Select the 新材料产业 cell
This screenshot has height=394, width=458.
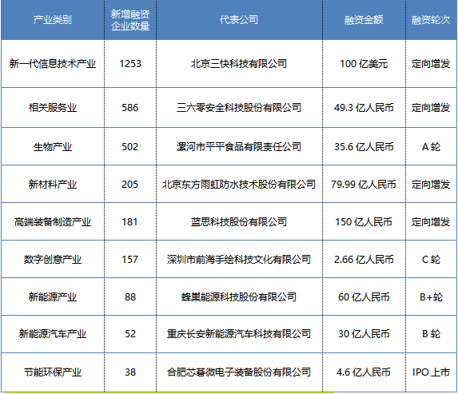[x=53, y=185]
